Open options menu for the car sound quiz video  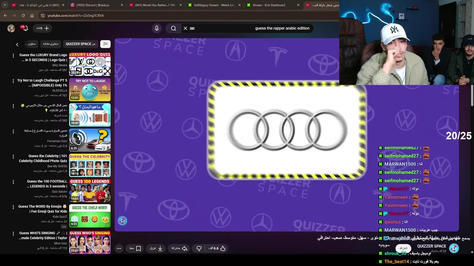point(13,131)
